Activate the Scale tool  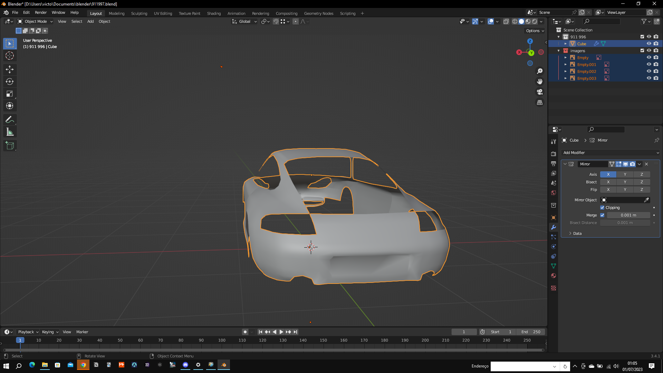10,94
